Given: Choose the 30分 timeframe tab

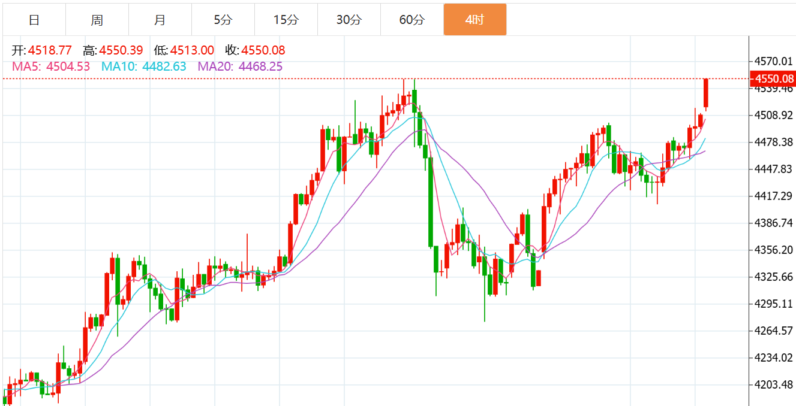Looking at the screenshot, I should coord(349,20).
